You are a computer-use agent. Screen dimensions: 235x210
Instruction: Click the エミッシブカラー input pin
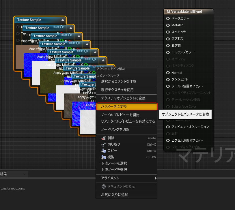pyautogui.click(x=168, y=52)
